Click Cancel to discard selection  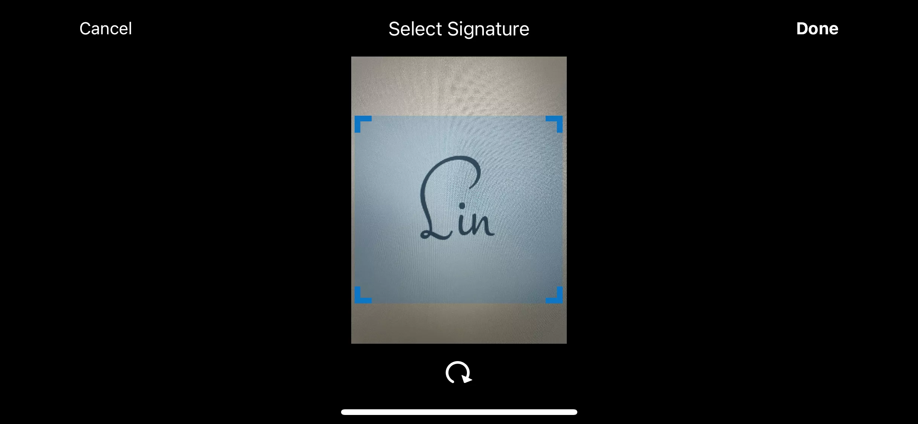point(106,28)
